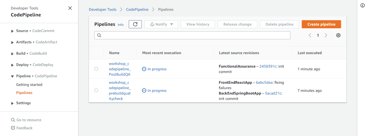Click the Create pipeline button
368x136 pixels.
pyautogui.click(x=321, y=24)
